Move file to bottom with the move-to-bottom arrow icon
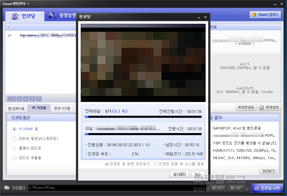287x196 pixels. (39, 98)
